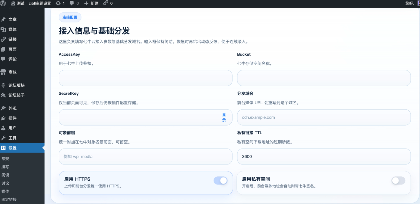Disable the 启用 HTTPS toggle
The height and width of the screenshot is (204, 420).
point(220,181)
